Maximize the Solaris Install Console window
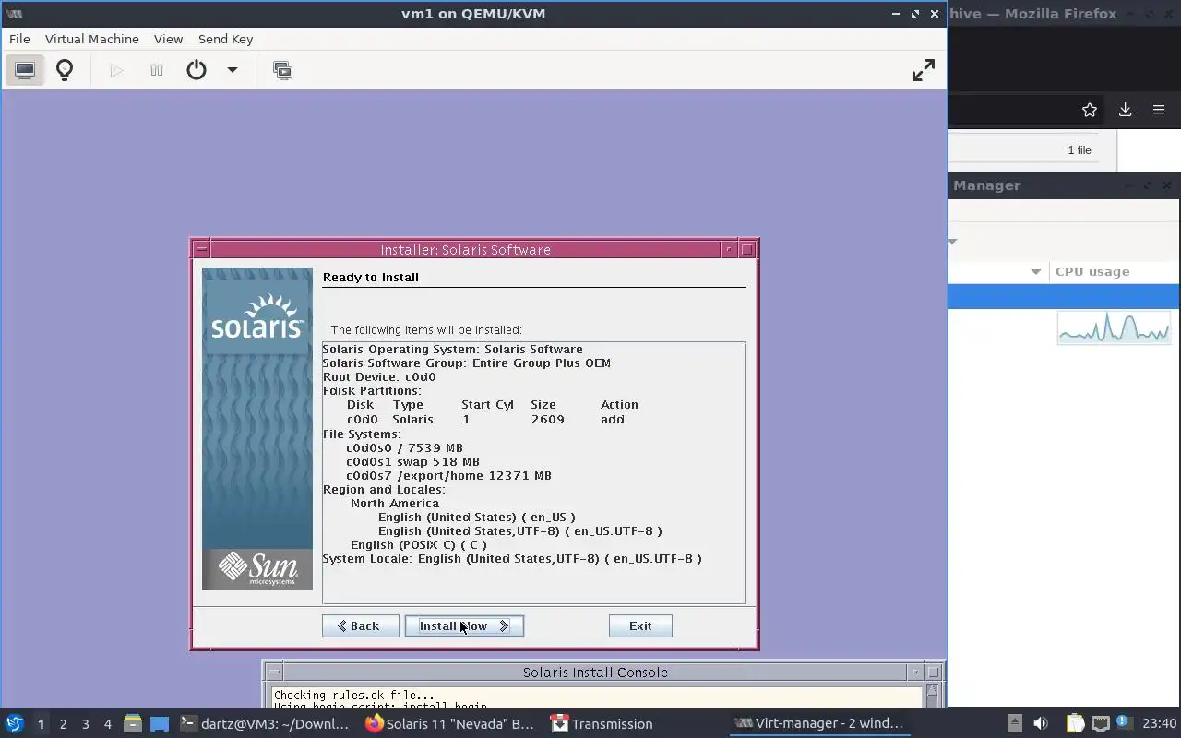 933,672
